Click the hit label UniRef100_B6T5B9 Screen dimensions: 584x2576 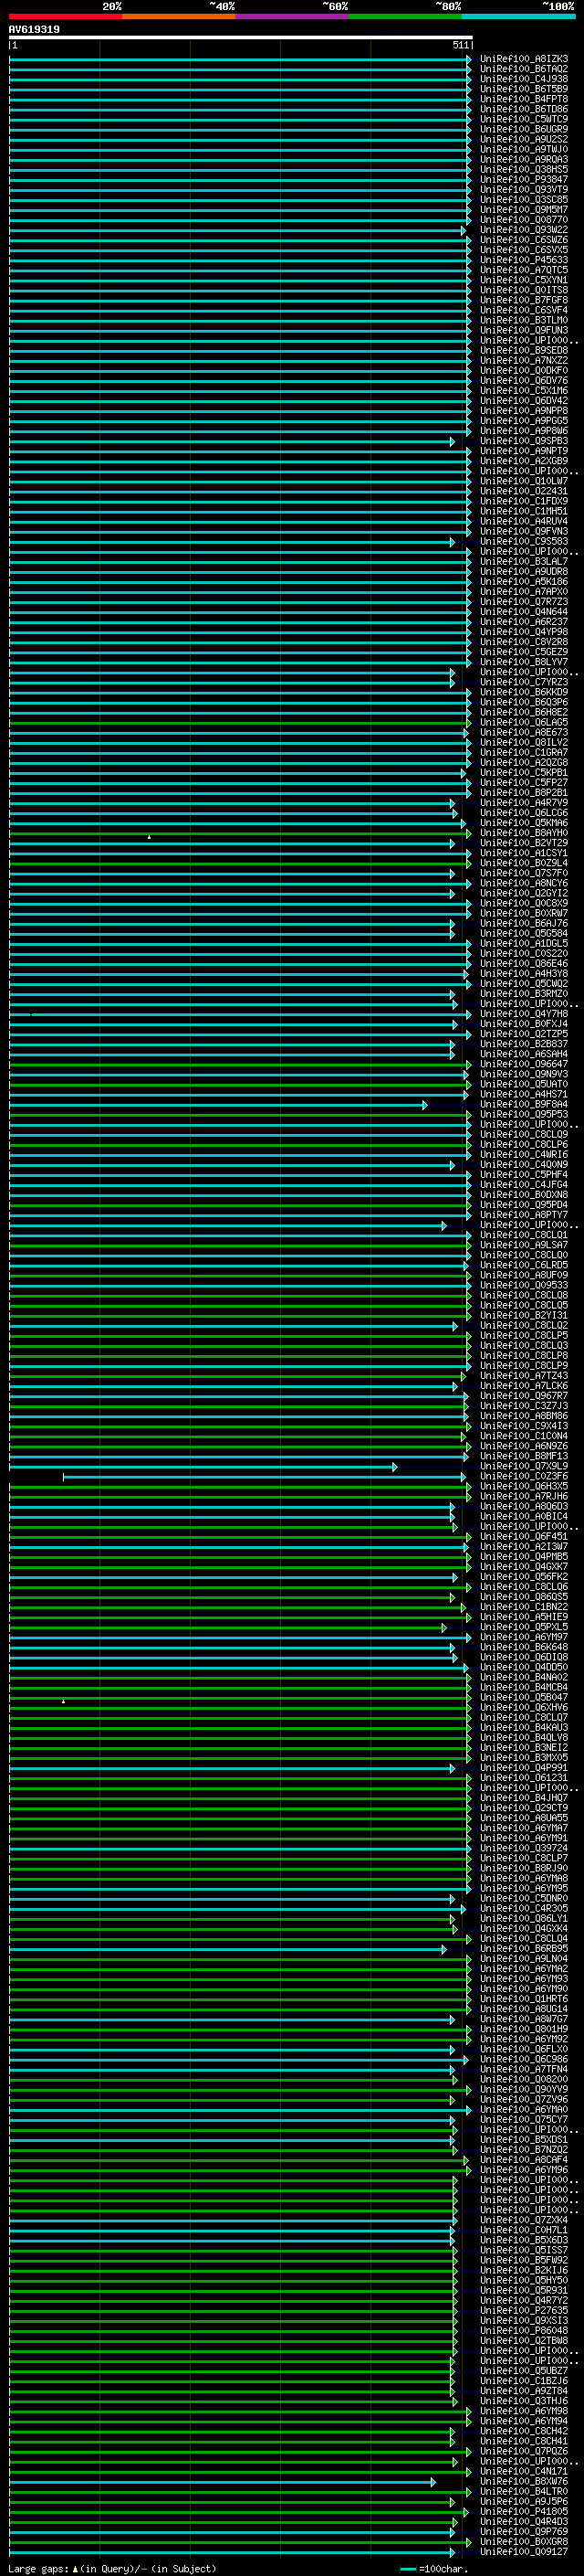coord(524,89)
